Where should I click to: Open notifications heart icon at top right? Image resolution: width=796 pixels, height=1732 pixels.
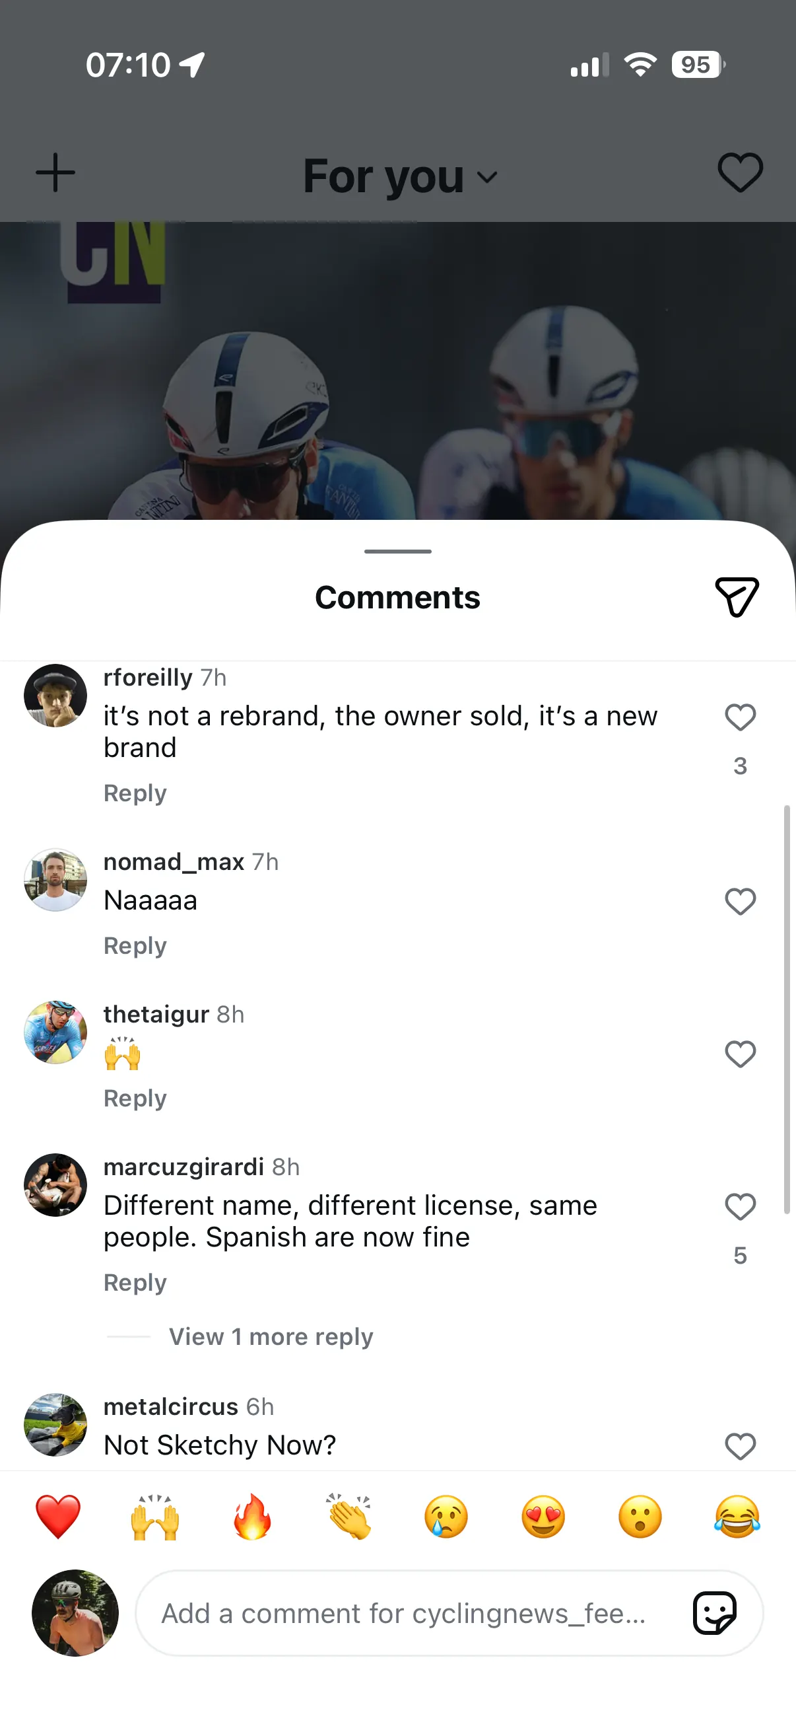click(741, 173)
